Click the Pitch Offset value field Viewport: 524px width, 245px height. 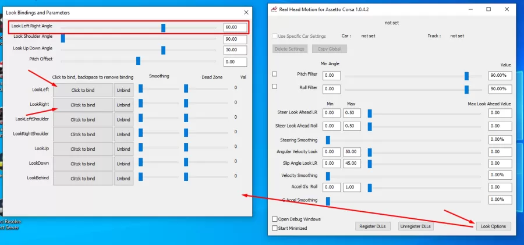click(x=235, y=62)
